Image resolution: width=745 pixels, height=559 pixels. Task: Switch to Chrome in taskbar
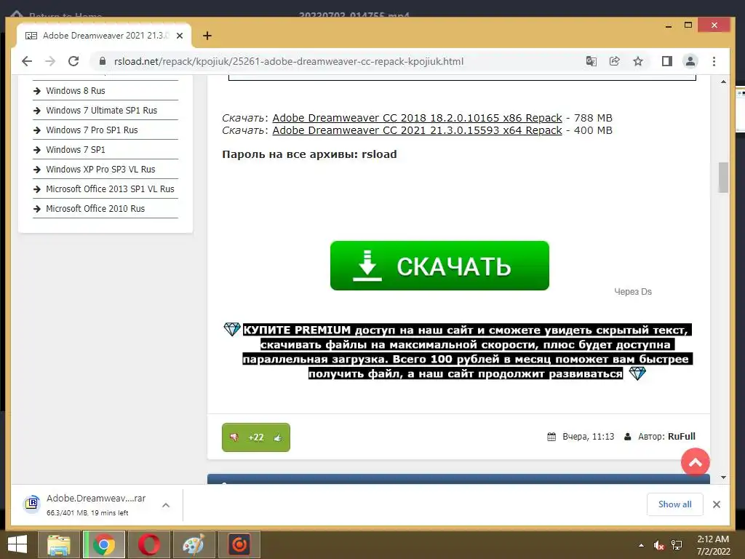tap(104, 544)
